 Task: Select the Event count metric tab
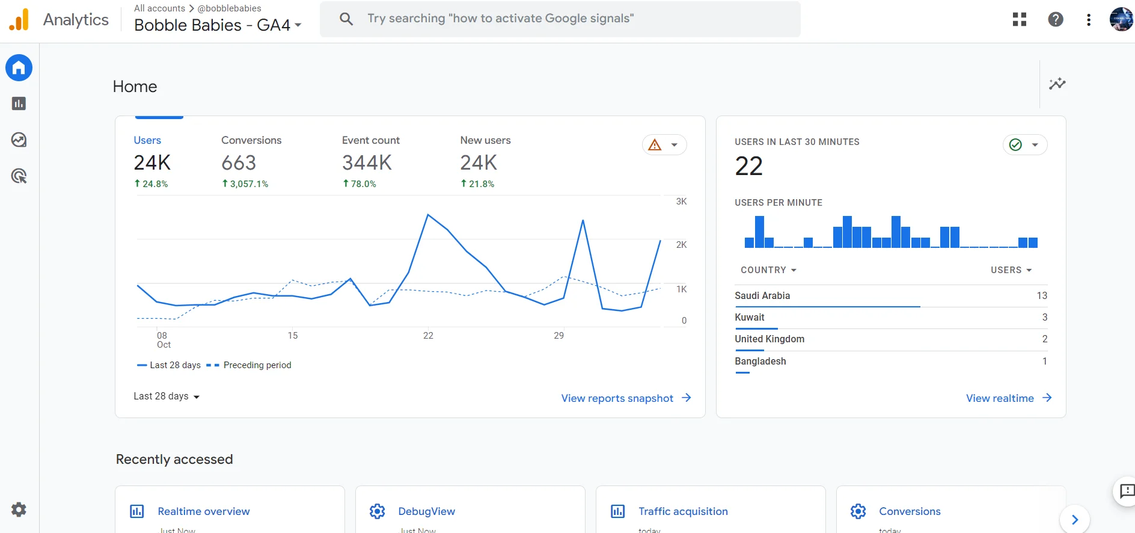click(x=371, y=162)
